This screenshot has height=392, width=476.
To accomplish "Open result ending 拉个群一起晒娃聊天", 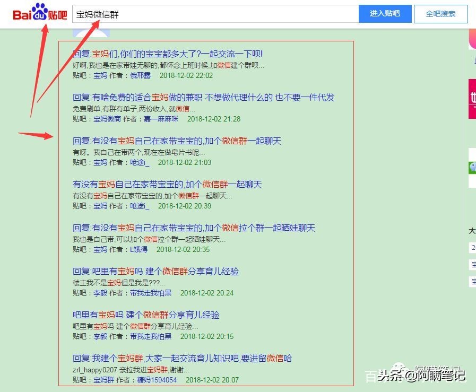I will point(194,228).
